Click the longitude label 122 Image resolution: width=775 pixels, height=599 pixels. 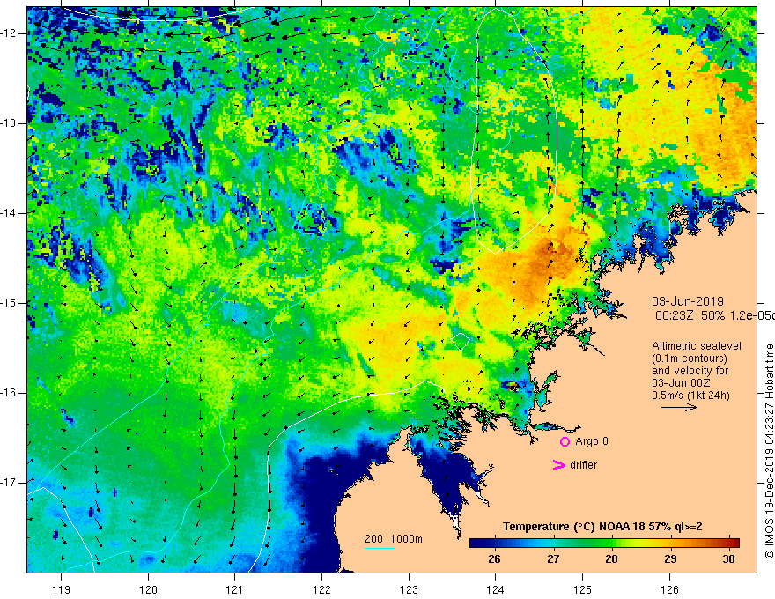[321, 589]
